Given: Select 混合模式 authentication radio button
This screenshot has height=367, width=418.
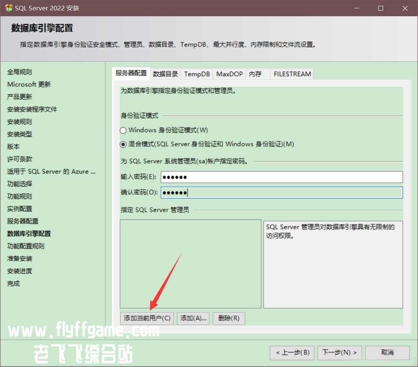Looking at the screenshot, I should (123, 144).
